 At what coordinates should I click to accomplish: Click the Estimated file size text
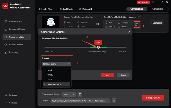click(55, 38)
